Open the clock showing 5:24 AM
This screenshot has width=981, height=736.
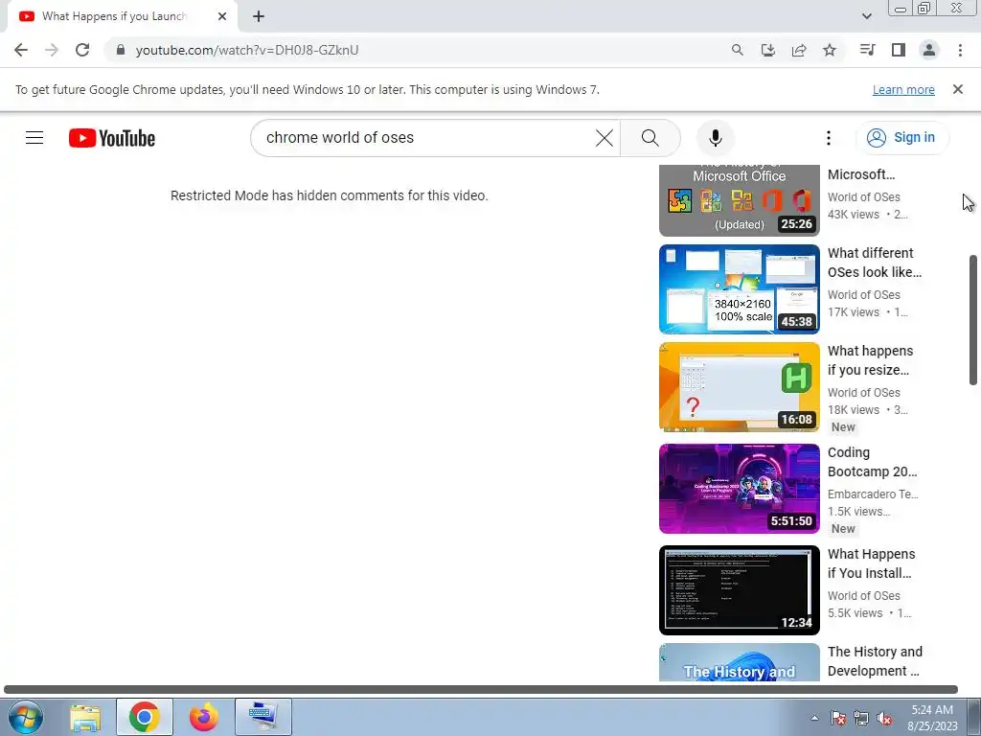[932, 717]
